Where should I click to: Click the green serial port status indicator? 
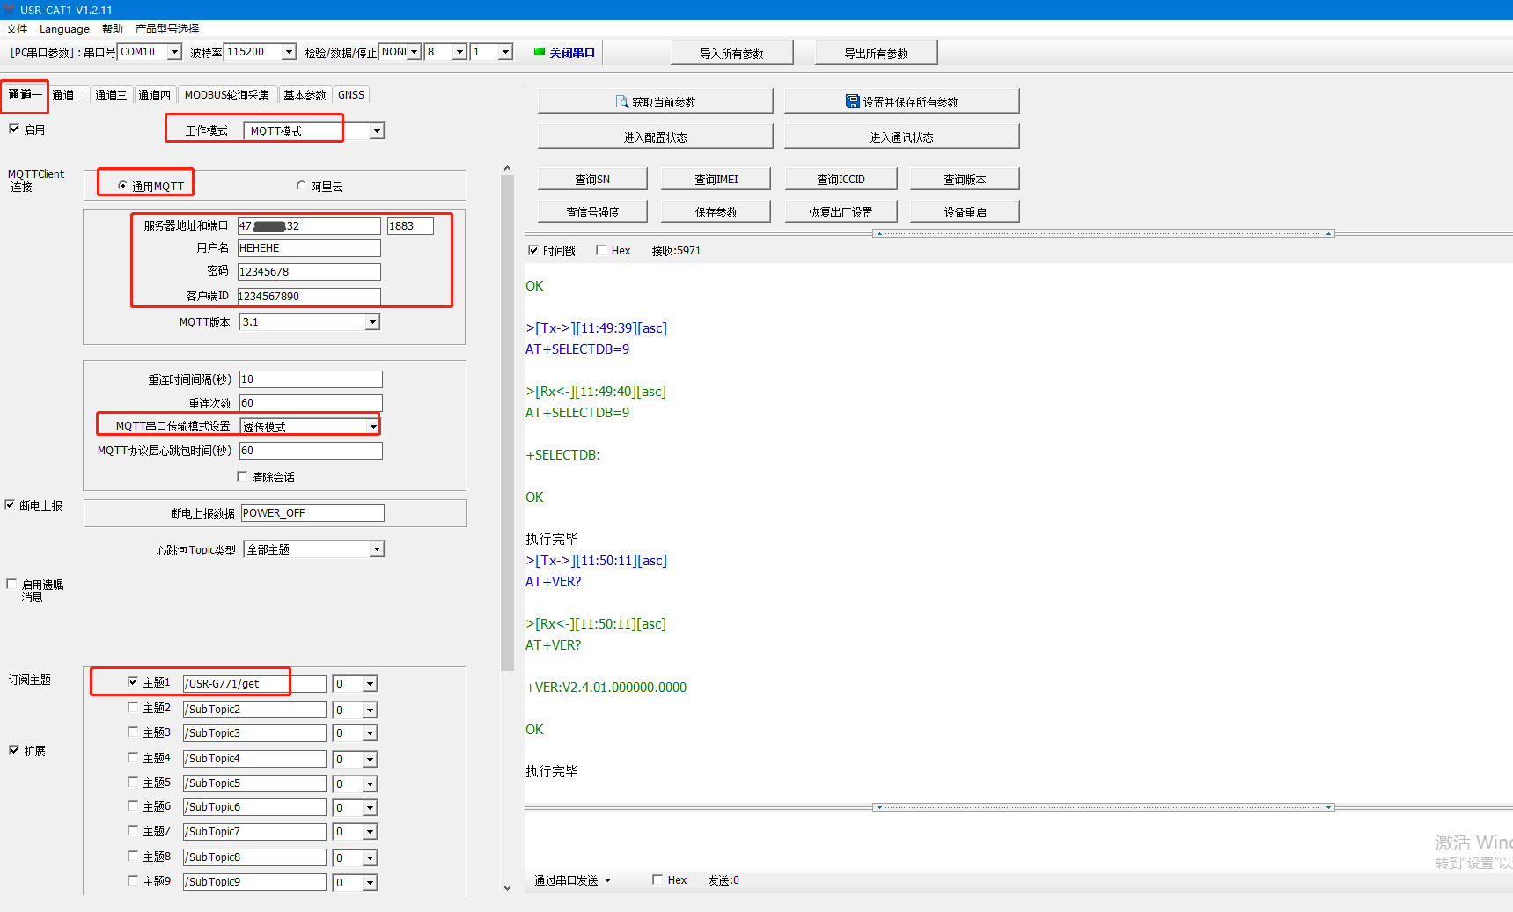(540, 52)
